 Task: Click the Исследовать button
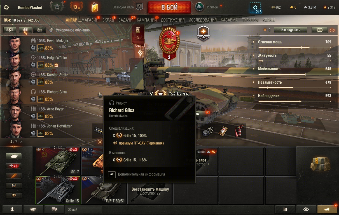point(291,30)
